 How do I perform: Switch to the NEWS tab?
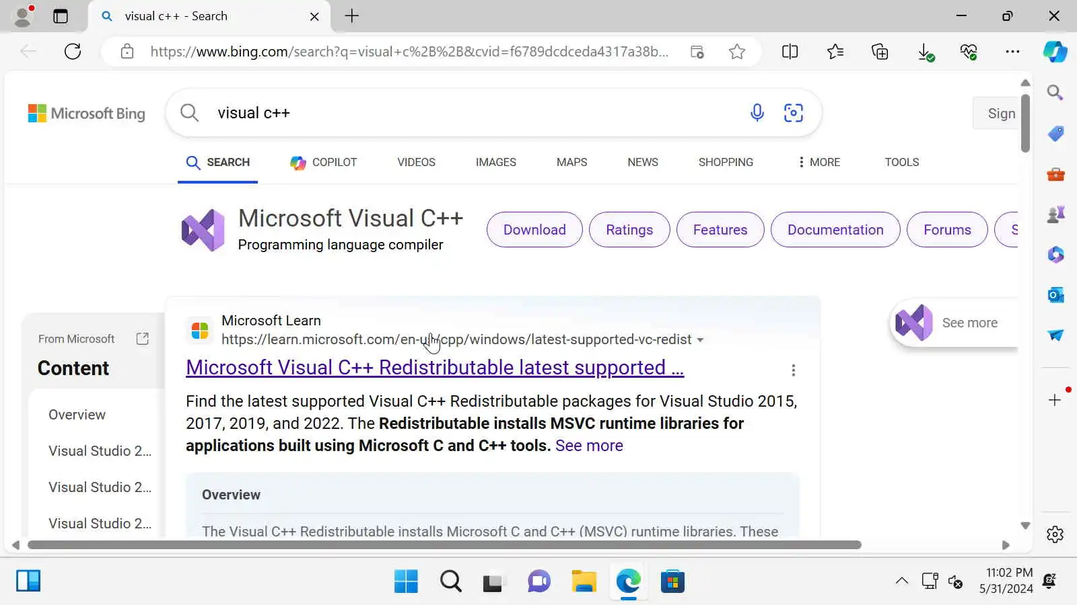643,162
